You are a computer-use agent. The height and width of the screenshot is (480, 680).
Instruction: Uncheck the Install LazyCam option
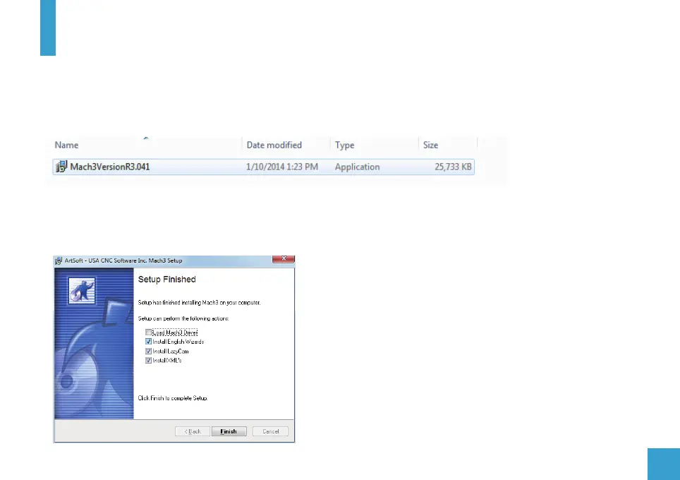148,351
